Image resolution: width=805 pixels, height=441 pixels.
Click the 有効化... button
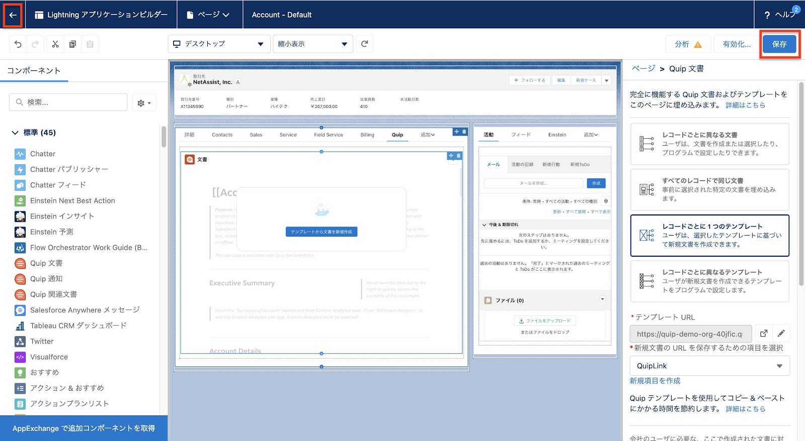(737, 44)
